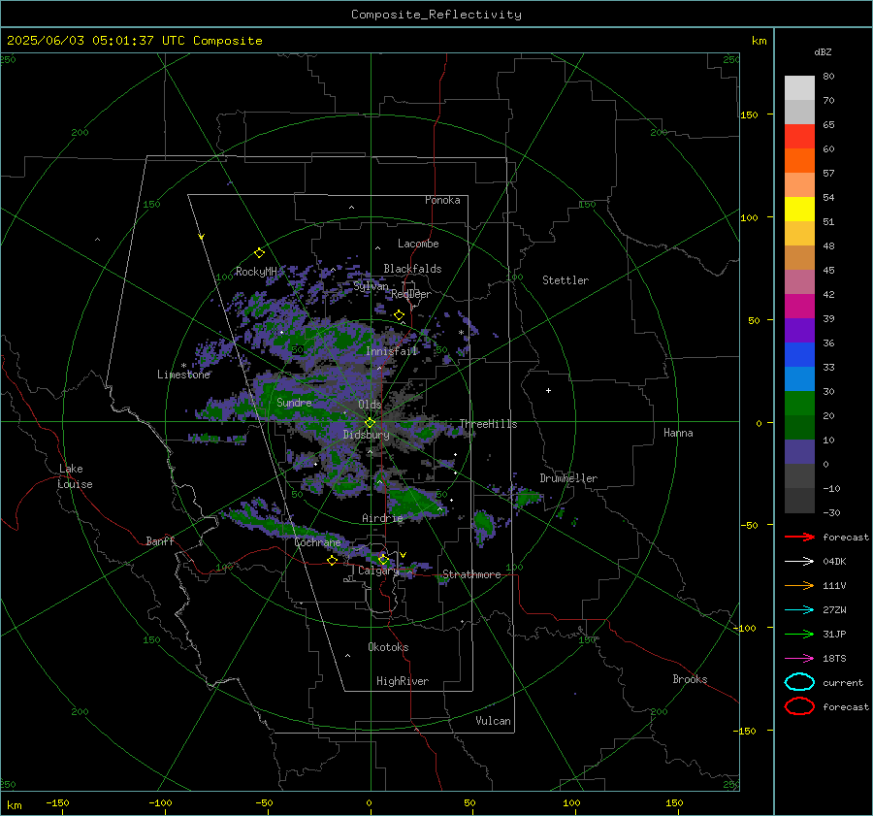Screen dimensions: 873x816
Task: Click the white plus marker west of Hanna
Action: coord(548,390)
